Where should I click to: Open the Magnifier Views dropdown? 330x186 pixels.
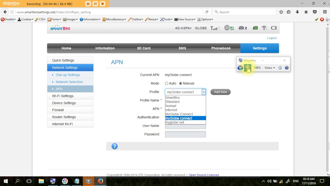[270, 68]
